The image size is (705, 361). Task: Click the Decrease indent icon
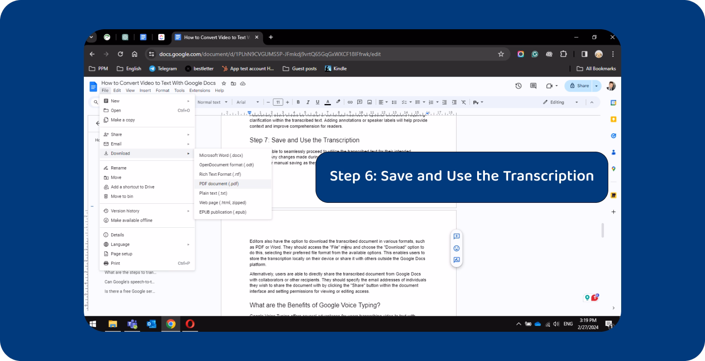444,102
